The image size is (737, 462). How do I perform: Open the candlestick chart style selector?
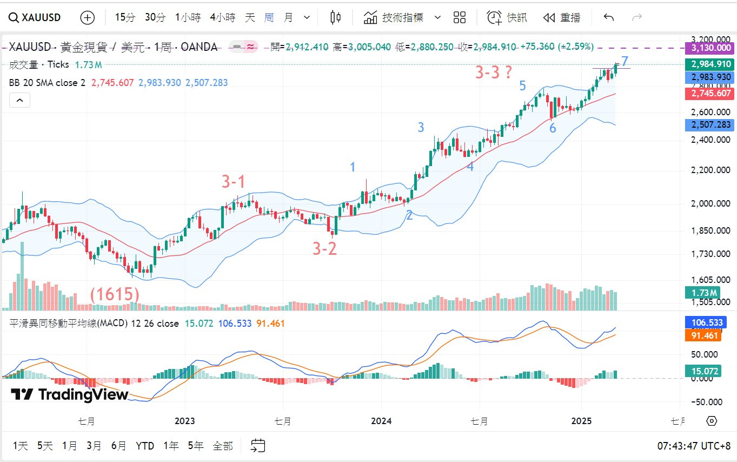(335, 17)
